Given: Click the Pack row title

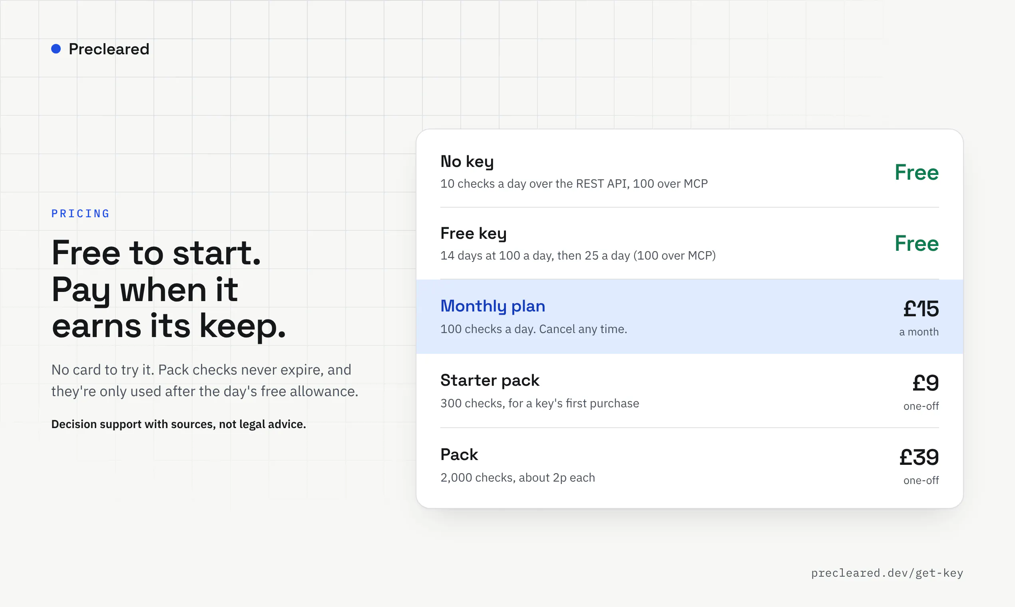Looking at the screenshot, I should (x=459, y=455).
